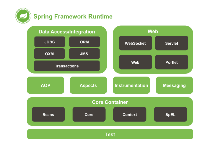Click the Spring Framework Runtime title
Viewport: 211px width, 155px height.
(73, 17)
